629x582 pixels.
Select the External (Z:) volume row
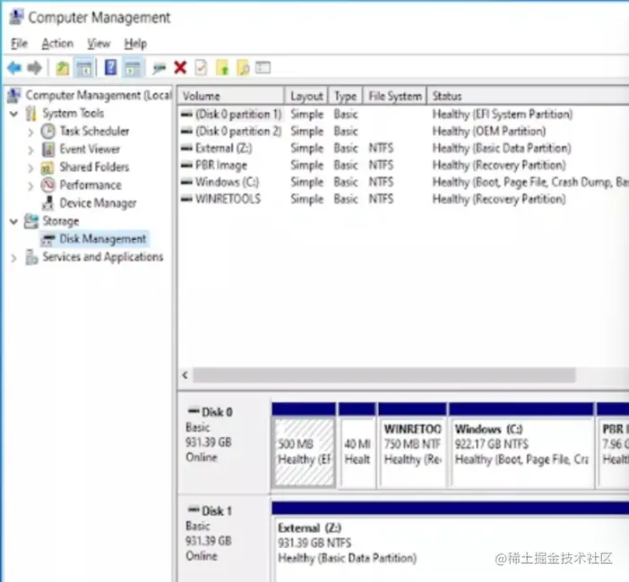[403, 149]
